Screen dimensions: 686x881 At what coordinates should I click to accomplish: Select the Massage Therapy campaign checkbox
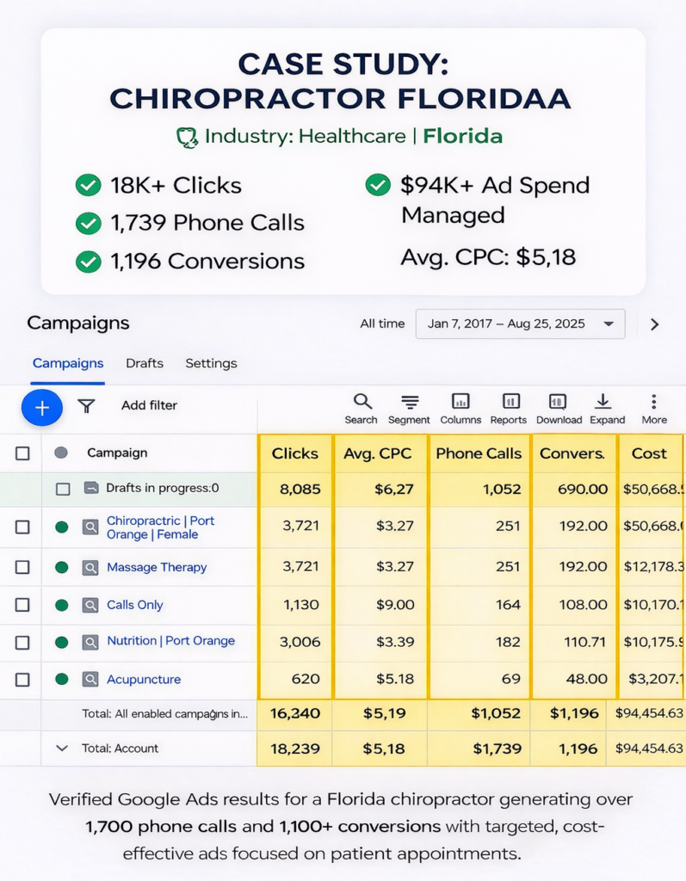[x=22, y=568]
